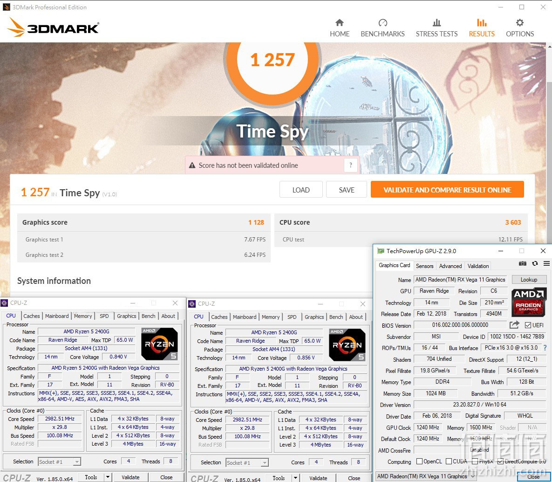The height and width of the screenshot is (482, 552).
Task: Go to the 3DMark Home page
Action: point(340,28)
